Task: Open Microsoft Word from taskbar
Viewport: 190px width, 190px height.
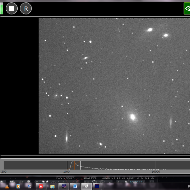Action: [x=75, y=186]
